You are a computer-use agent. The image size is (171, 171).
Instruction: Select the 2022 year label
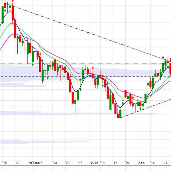coord(94,163)
